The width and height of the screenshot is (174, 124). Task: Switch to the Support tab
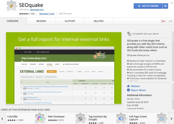click(x=70, y=21)
